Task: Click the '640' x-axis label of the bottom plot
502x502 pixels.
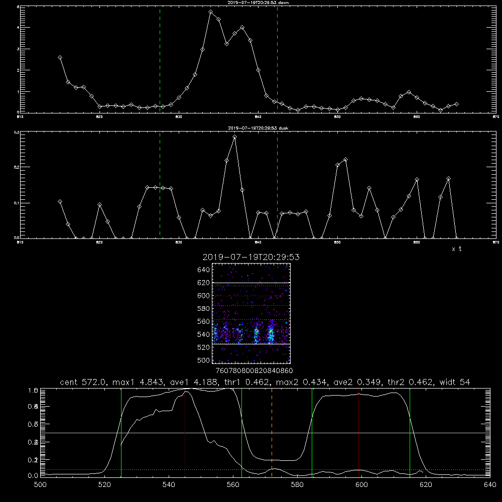Action: point(490,485)
